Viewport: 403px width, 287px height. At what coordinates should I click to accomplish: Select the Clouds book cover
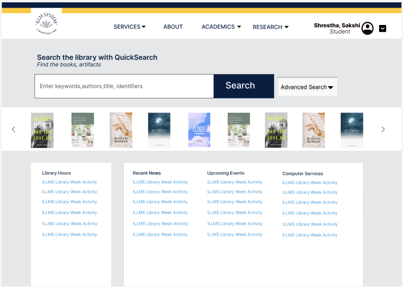click(x=199, y=130)
